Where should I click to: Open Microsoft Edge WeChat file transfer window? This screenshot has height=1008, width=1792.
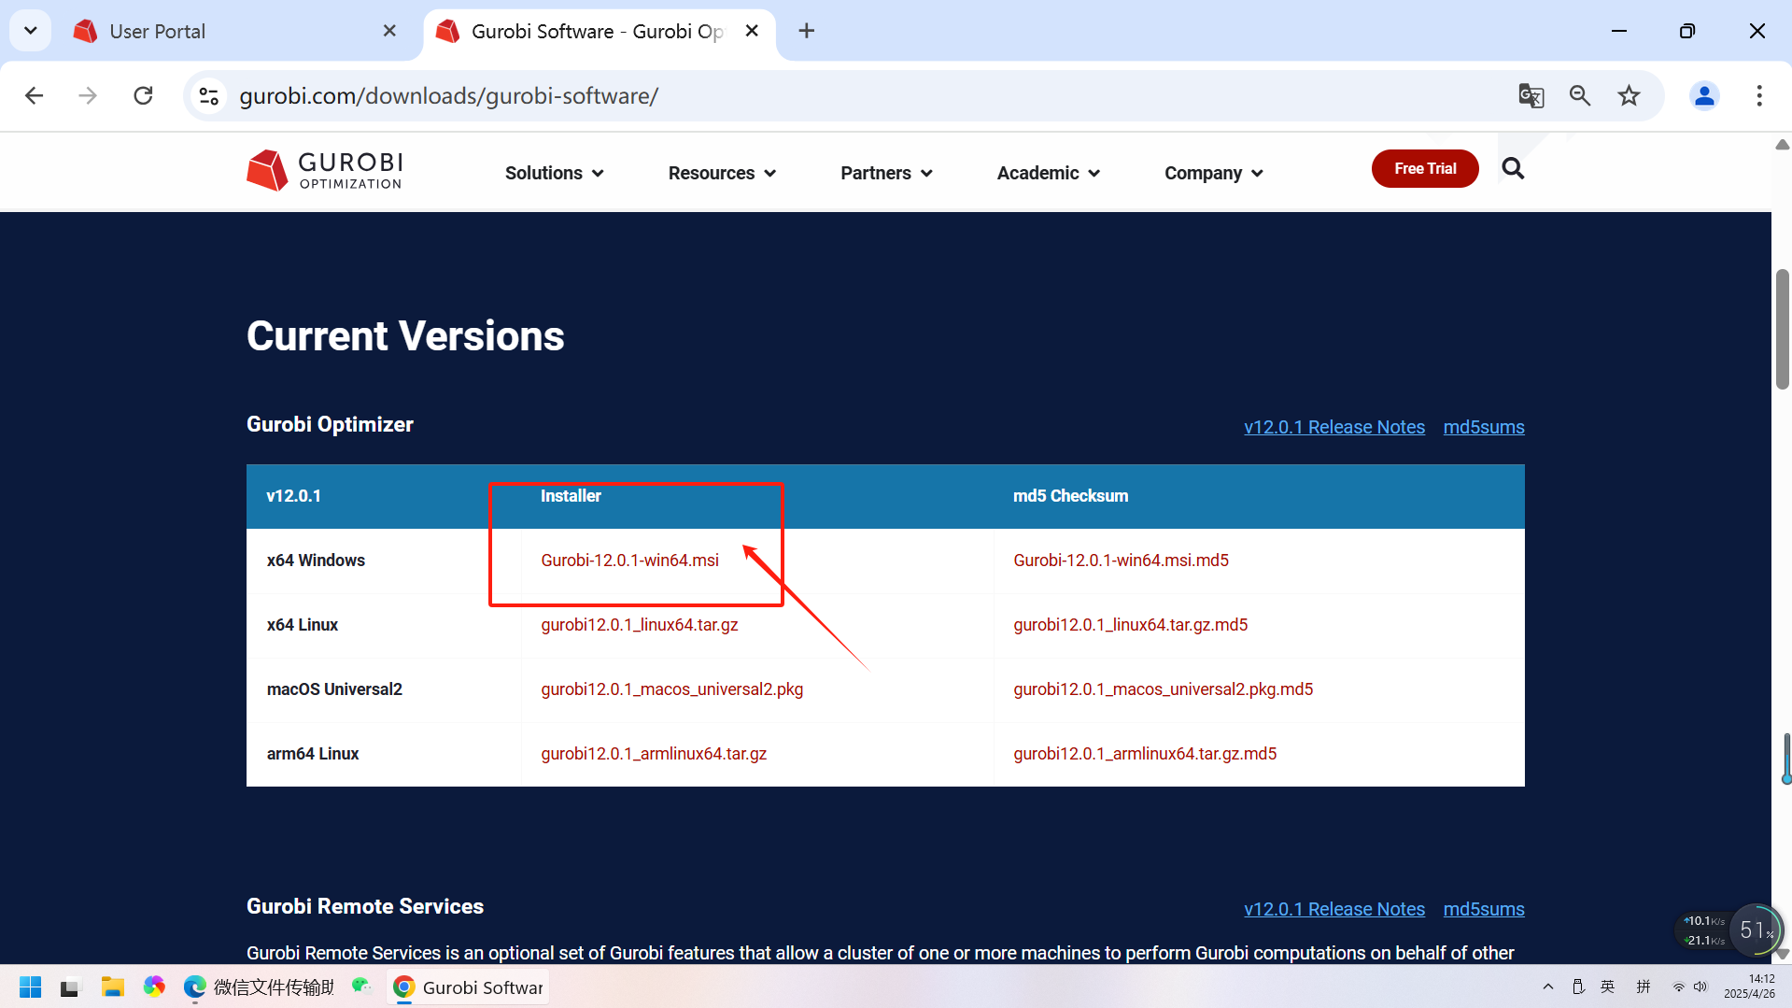259,987
